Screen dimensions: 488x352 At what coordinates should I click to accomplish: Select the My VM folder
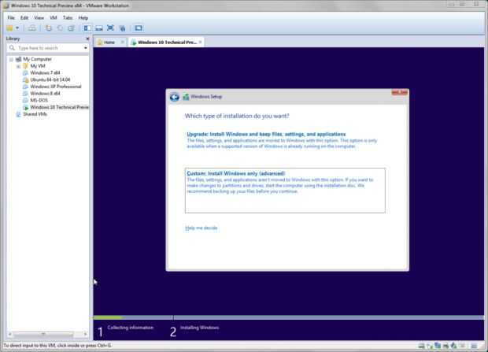pyautogui.click(x=38, y=66)
